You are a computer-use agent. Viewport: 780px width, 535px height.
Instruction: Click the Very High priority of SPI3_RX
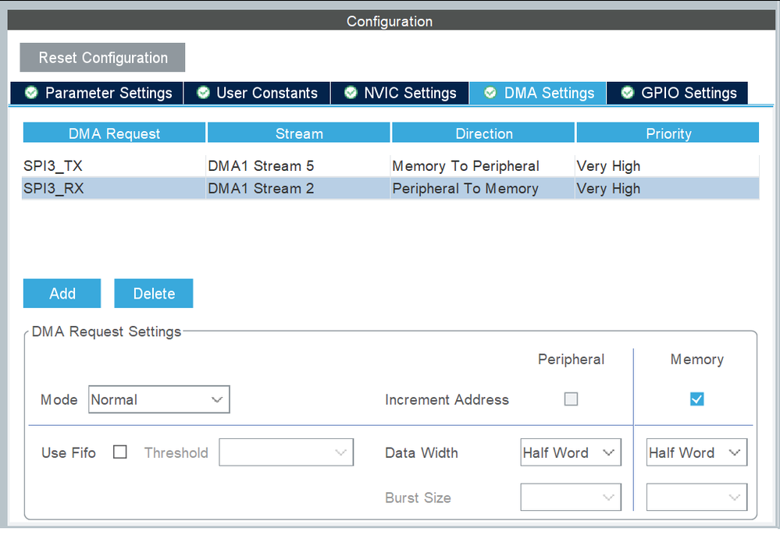pos(667,188)
